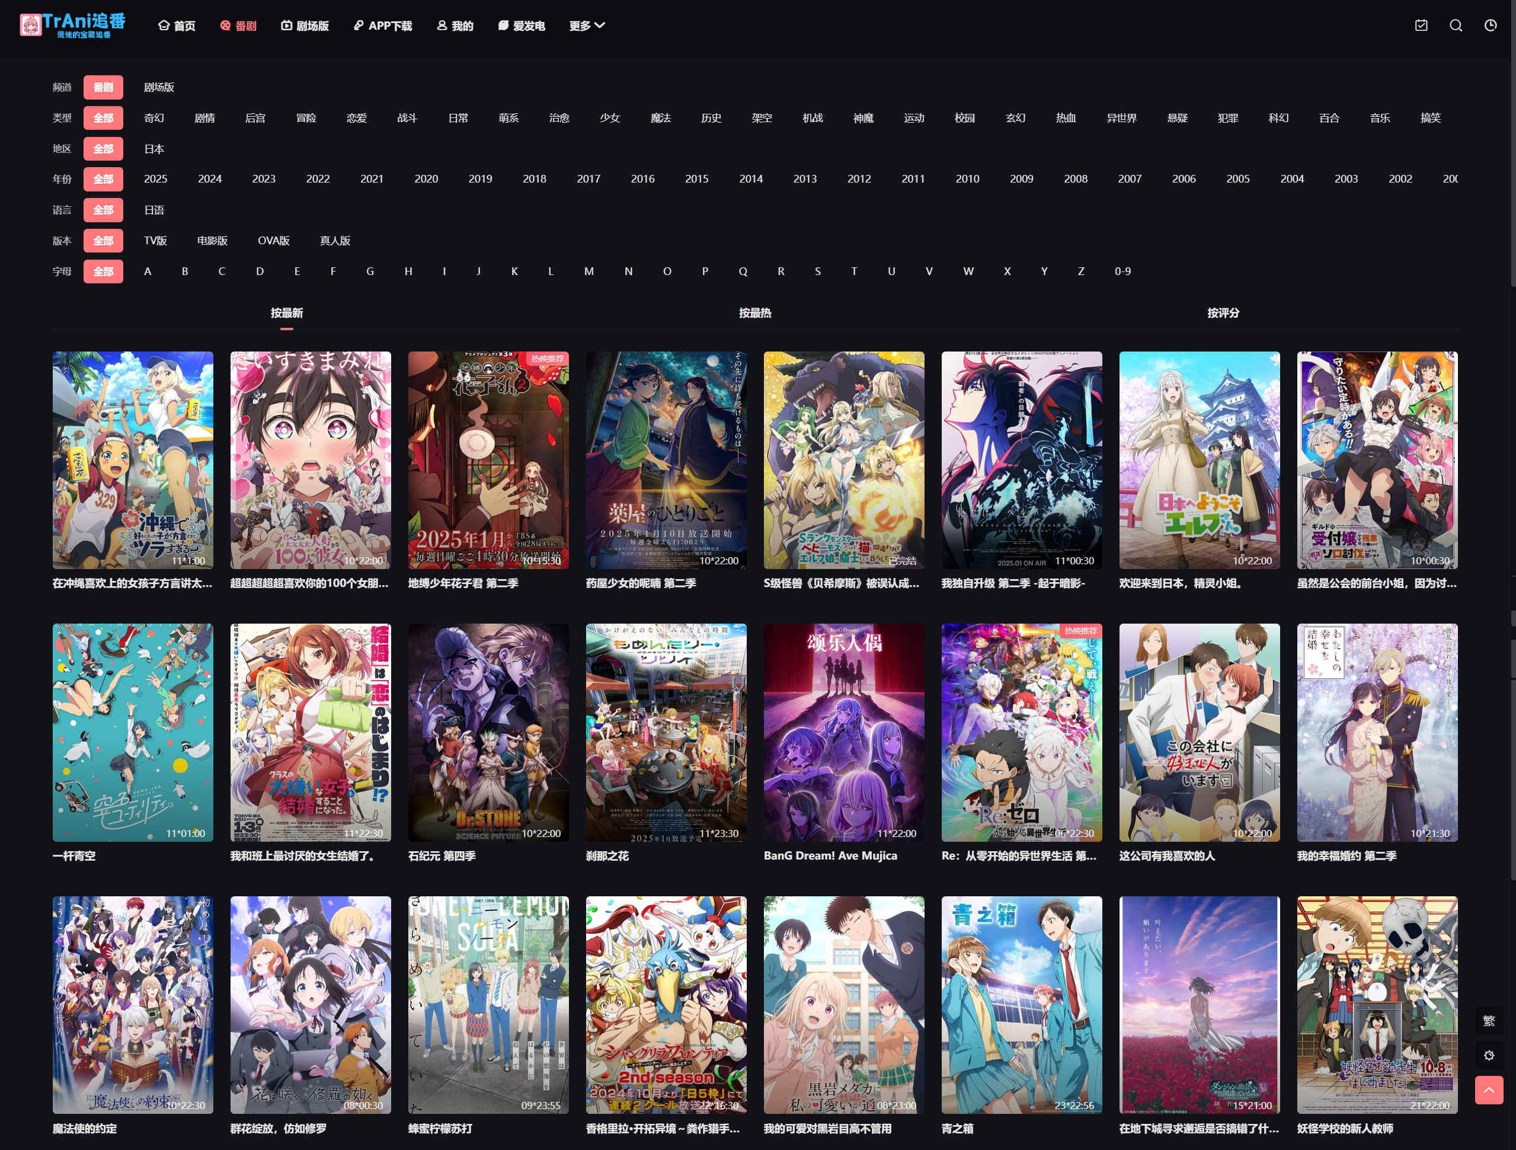This screenshot has width=1516, height=1150.
Task: Open the calendar schedule icon
Action: pos(1421,25)
